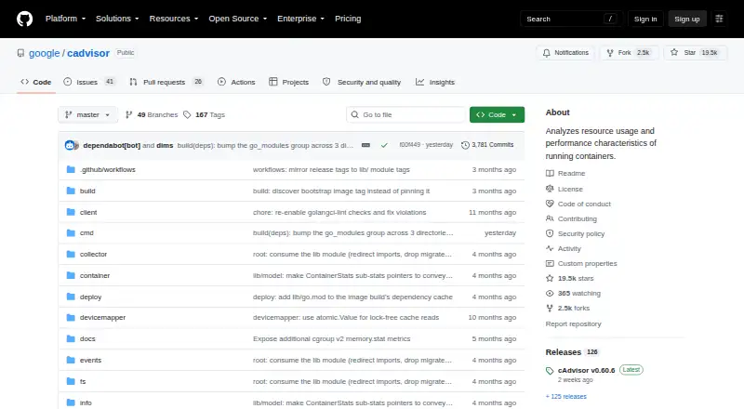Open commit history clock icon
Image resolution: width=744 pixels, height=409 pixels.
click(465, 145)
